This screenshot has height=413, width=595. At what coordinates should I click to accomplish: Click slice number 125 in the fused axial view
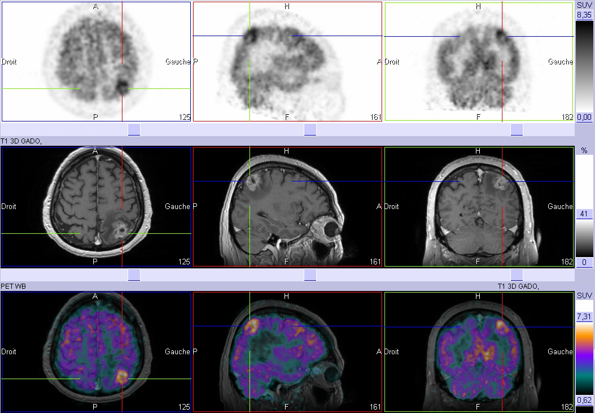(x=185, y=407)
